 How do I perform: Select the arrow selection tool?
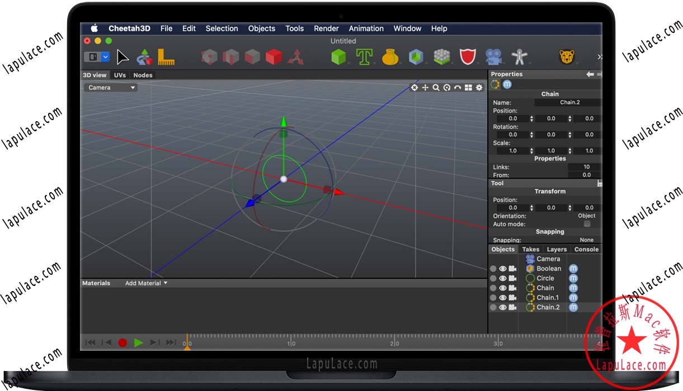(x=122, y=56)
